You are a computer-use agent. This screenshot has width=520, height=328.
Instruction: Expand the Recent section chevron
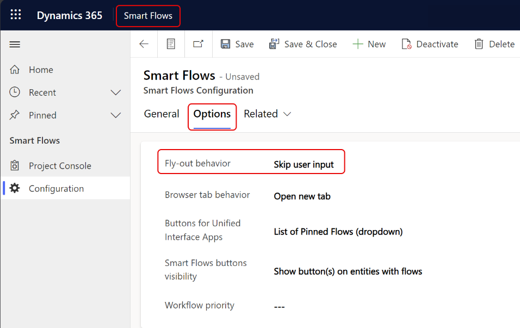point(115,92)
